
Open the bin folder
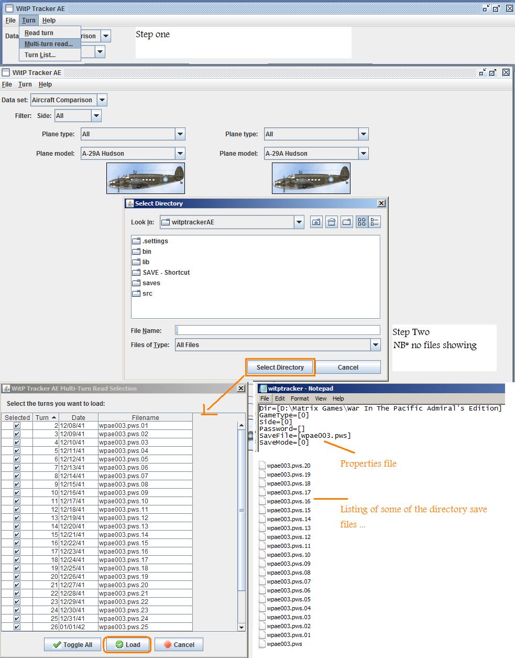pos(142,252)
